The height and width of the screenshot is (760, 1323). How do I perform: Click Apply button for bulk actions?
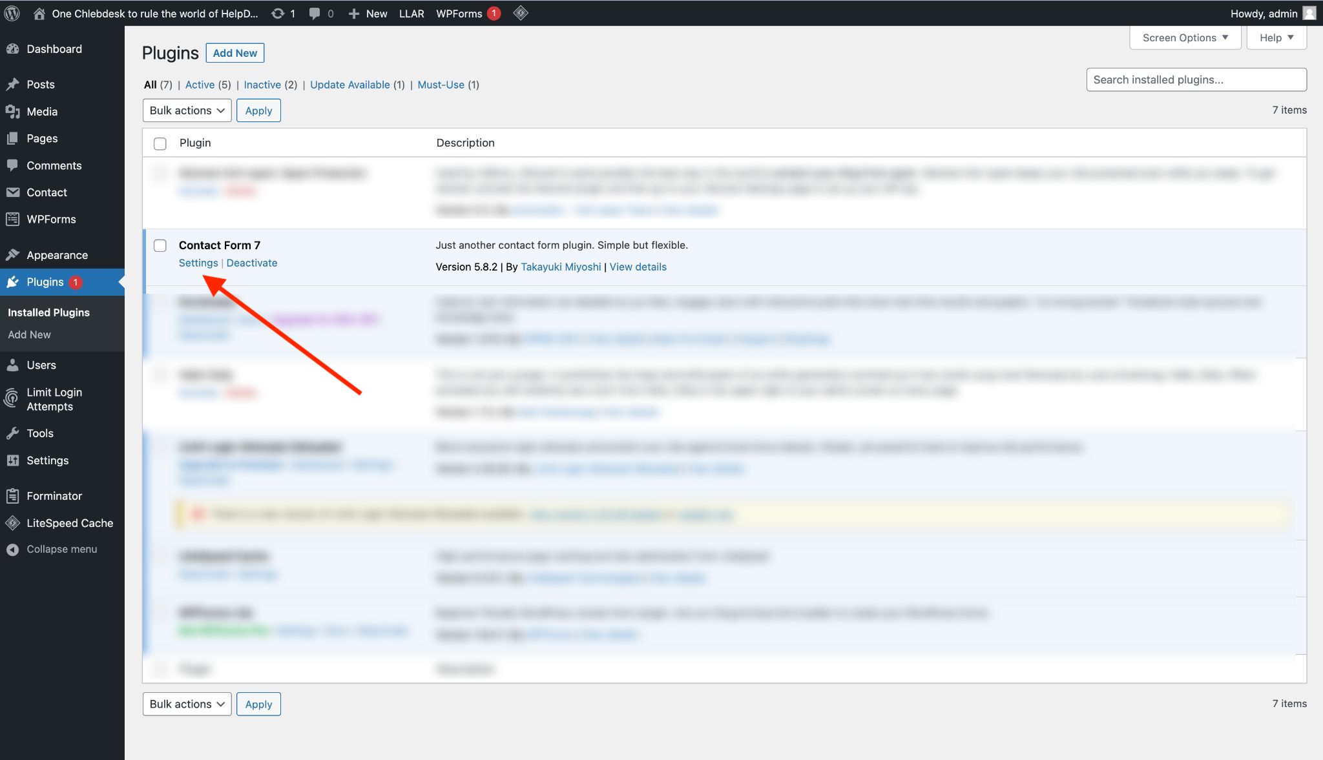pos(258,109)
